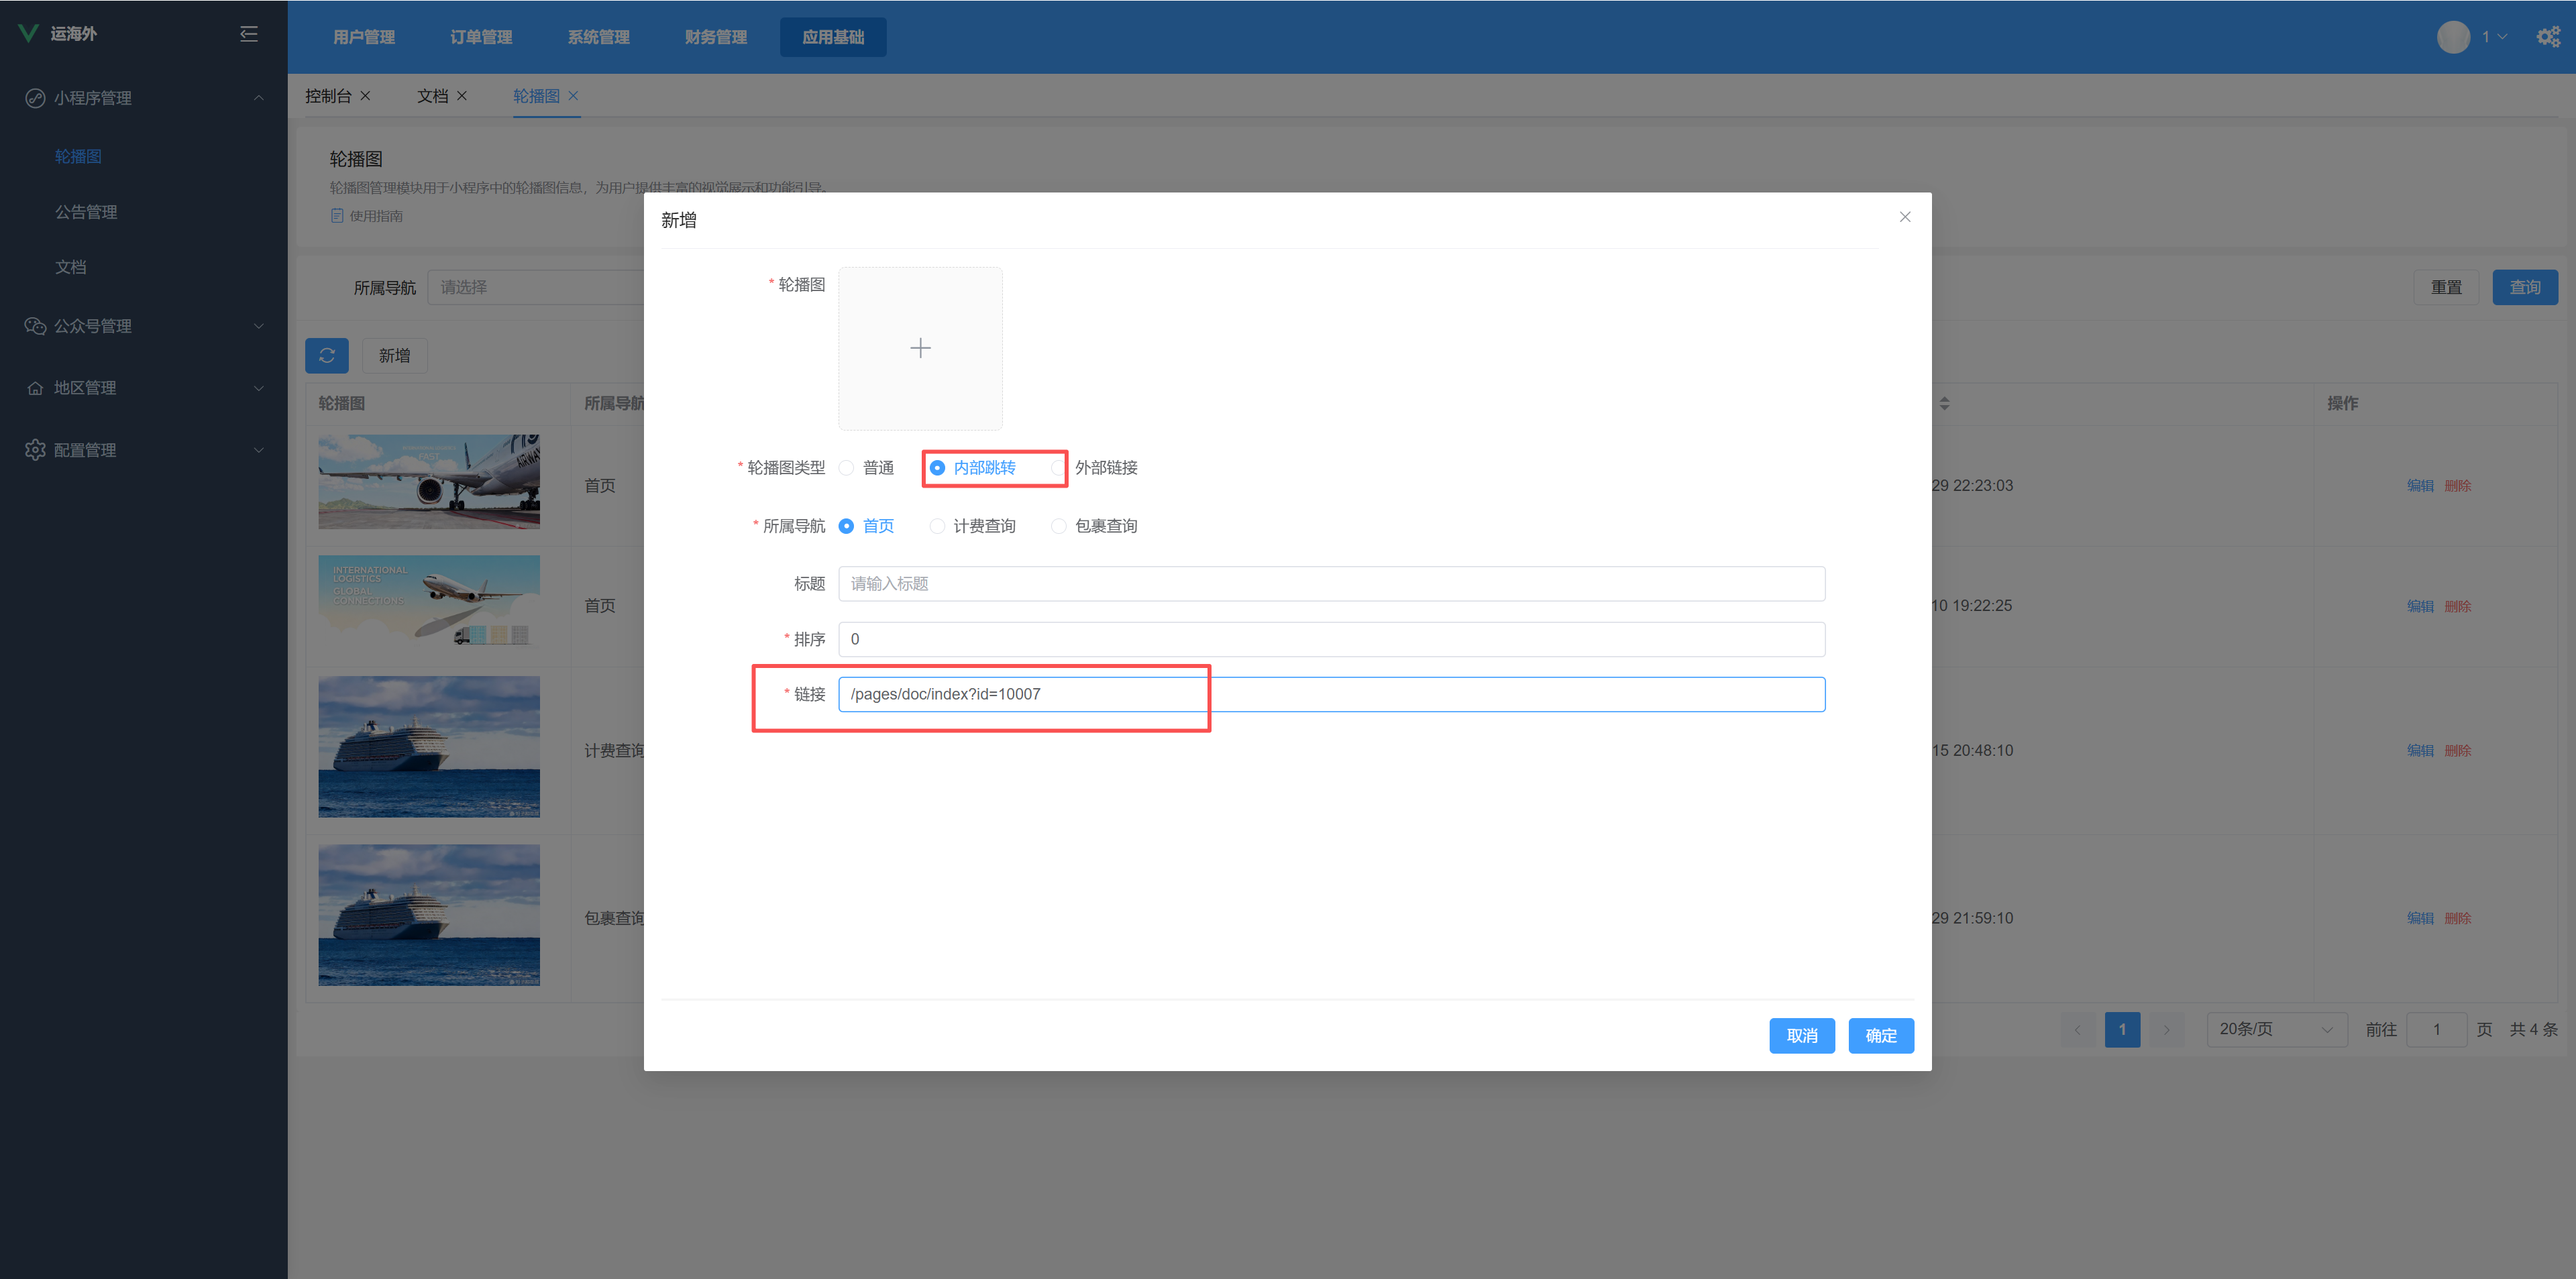Switch to the 订单管理 top menu
Screen dimensions: 2576x1279
point(481,37)
